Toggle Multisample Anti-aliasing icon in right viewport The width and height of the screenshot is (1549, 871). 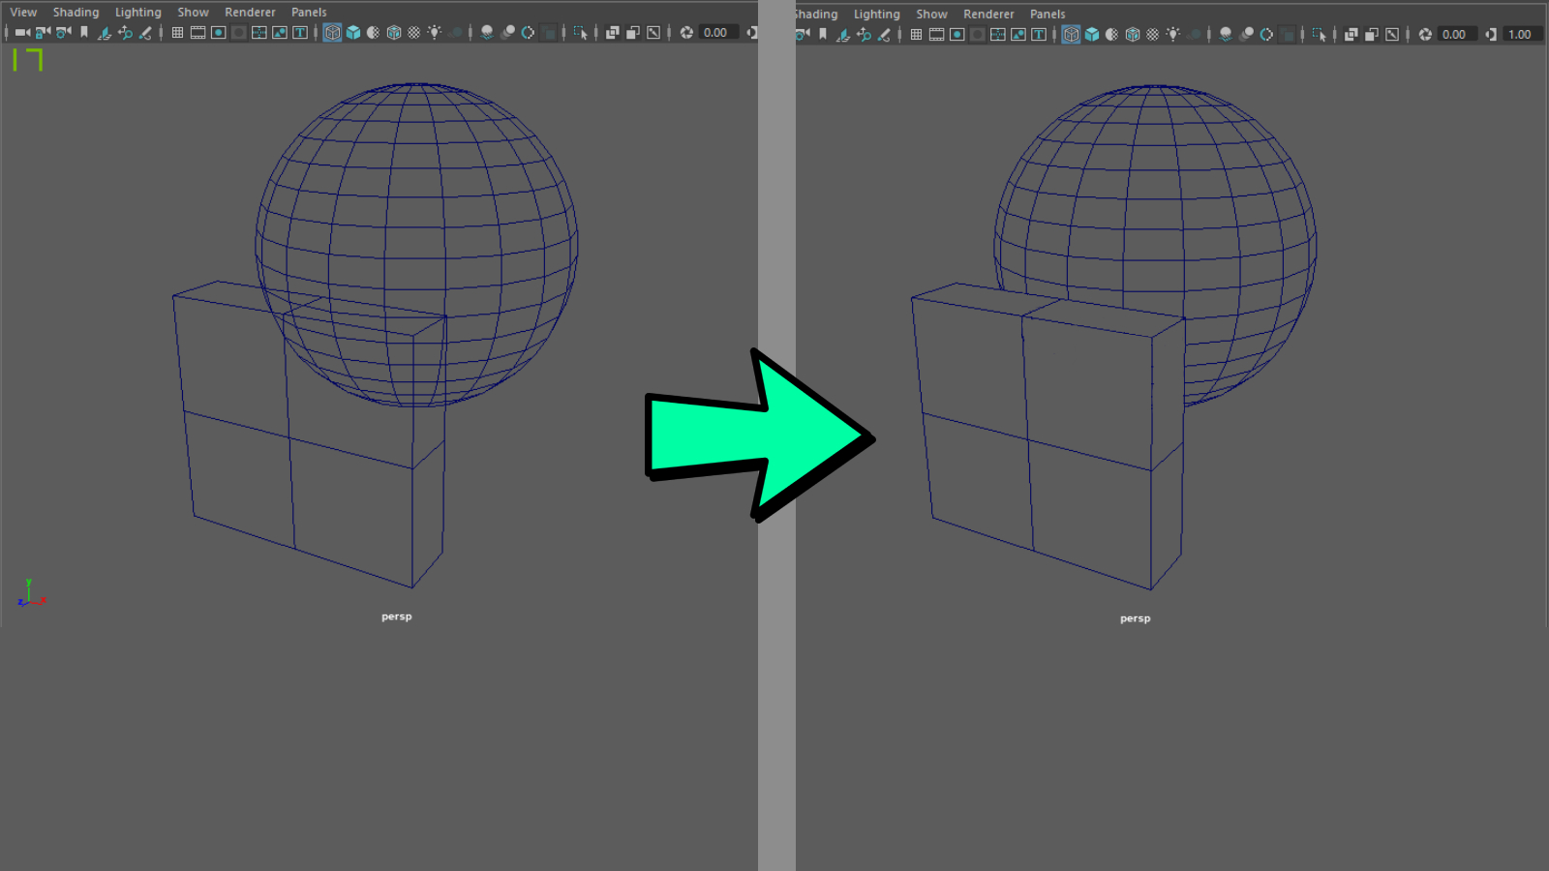coord(1266,34)
